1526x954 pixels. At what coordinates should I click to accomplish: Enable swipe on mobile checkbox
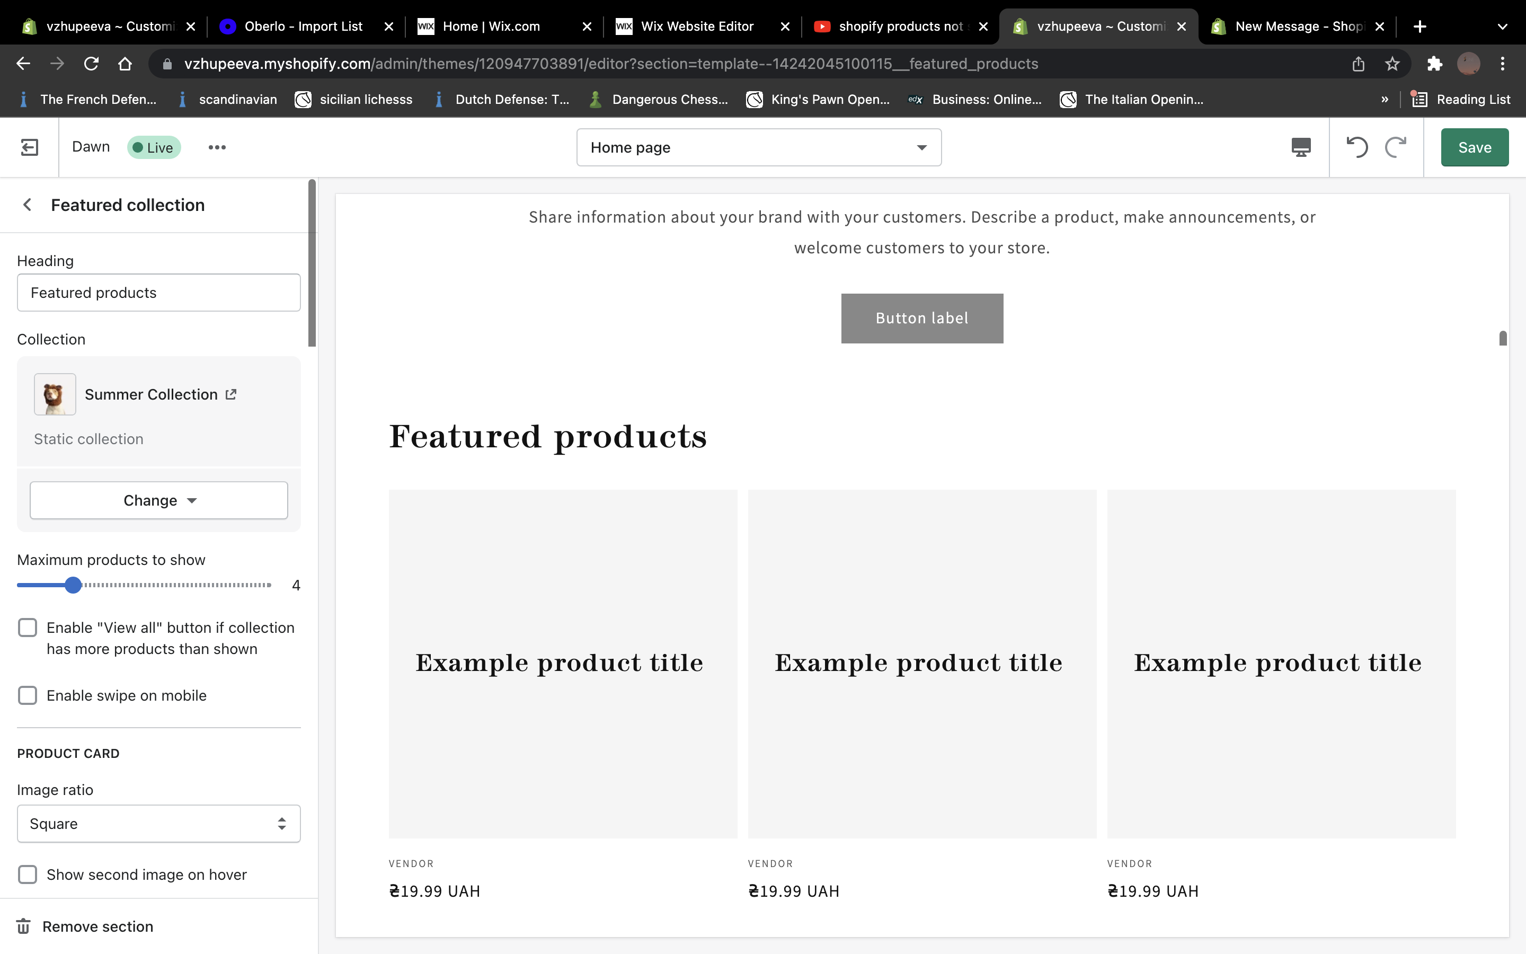[x=28, y=695]
